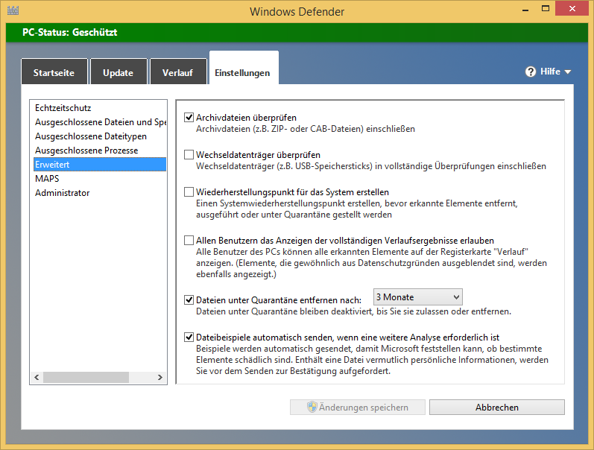
Task: Click the 'Windows Defender' window title text
Action: (297, 11)
